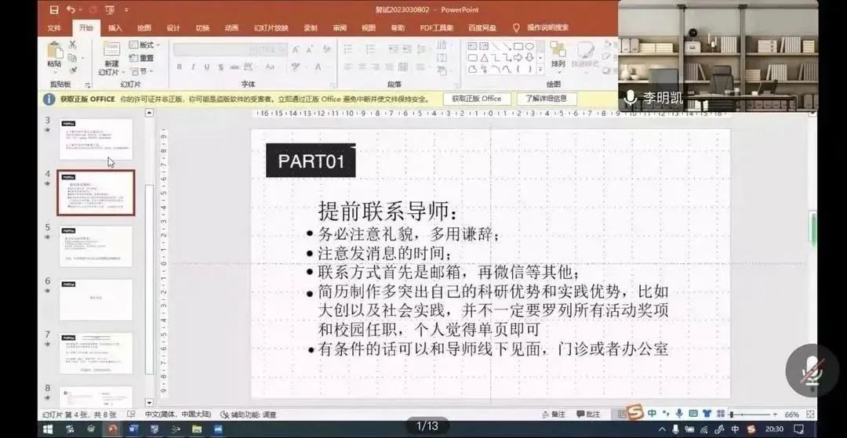847x438 pixels.
Task: Click the 了解详细信息 button
Action: 547,99
